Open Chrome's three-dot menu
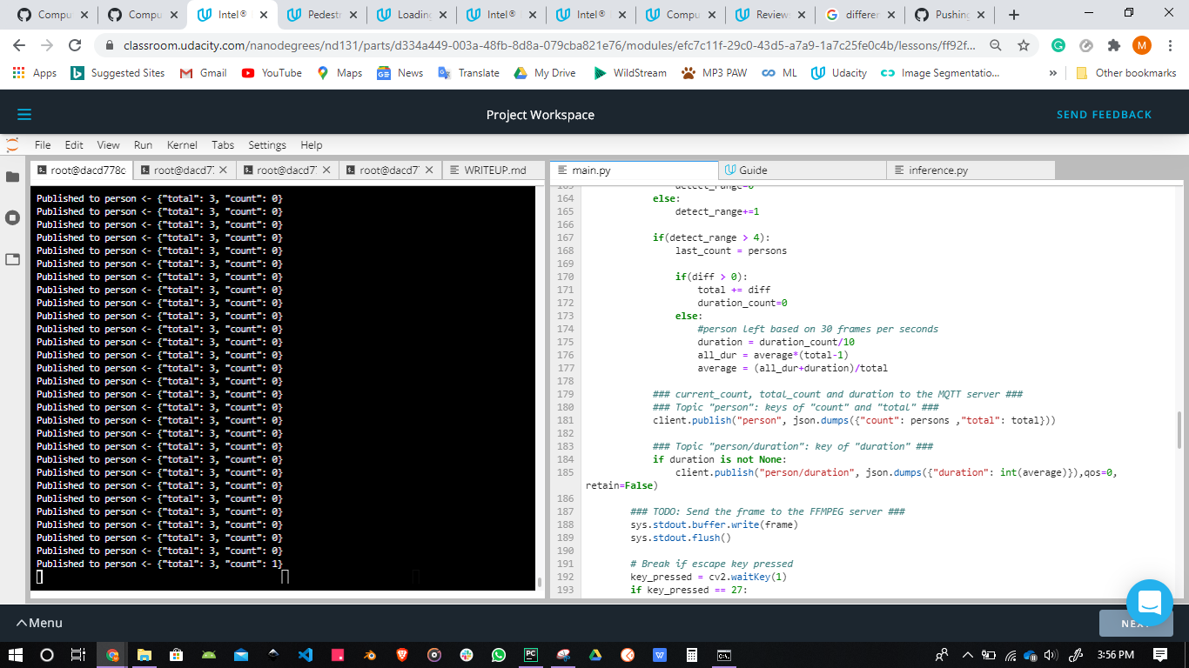This screenshot has height=668, width=1189. pyautogui.click(x=1169, y=45)
